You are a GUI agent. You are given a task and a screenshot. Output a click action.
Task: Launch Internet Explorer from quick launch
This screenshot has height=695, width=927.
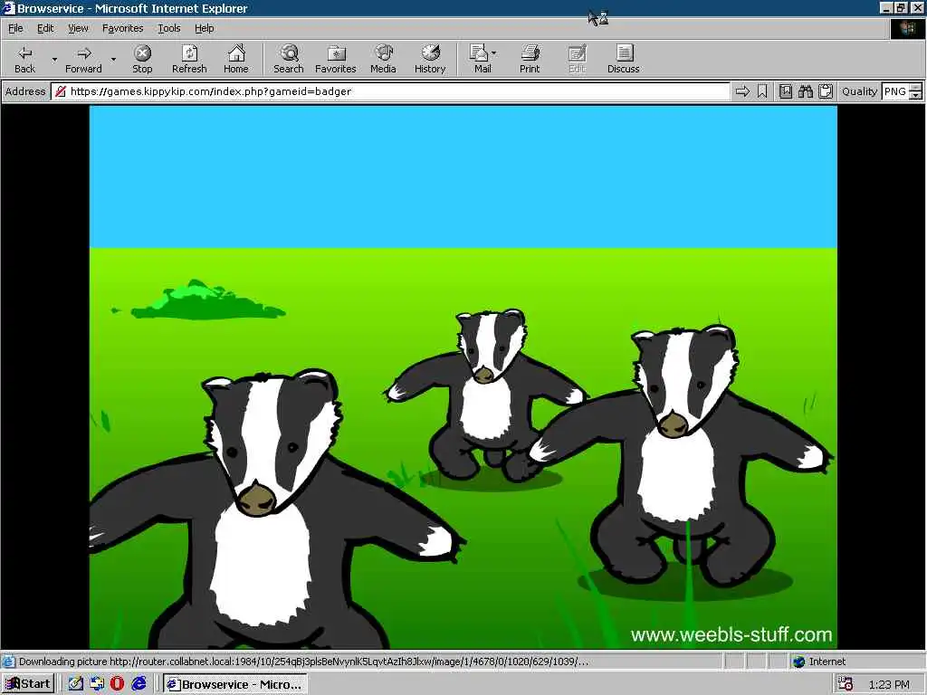tap(139, 684)
